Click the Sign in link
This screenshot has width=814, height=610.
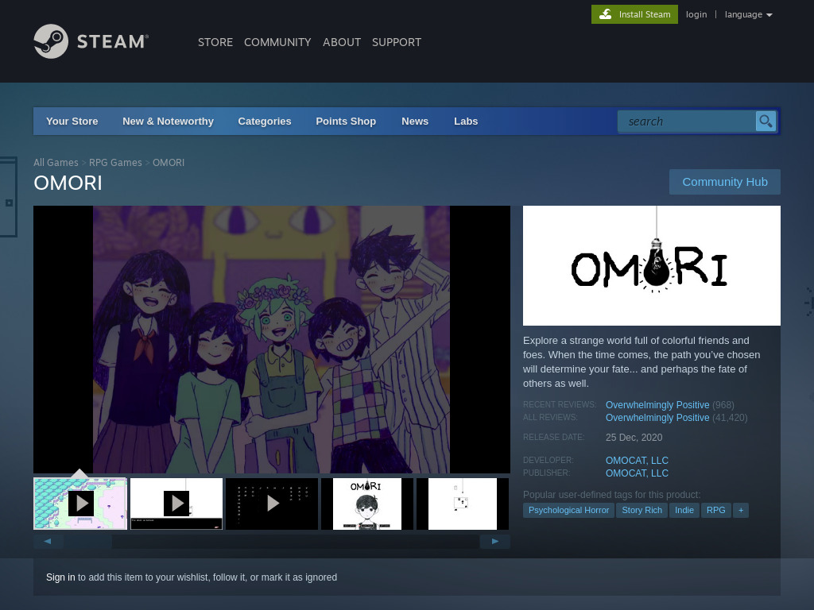pos(60,577)
